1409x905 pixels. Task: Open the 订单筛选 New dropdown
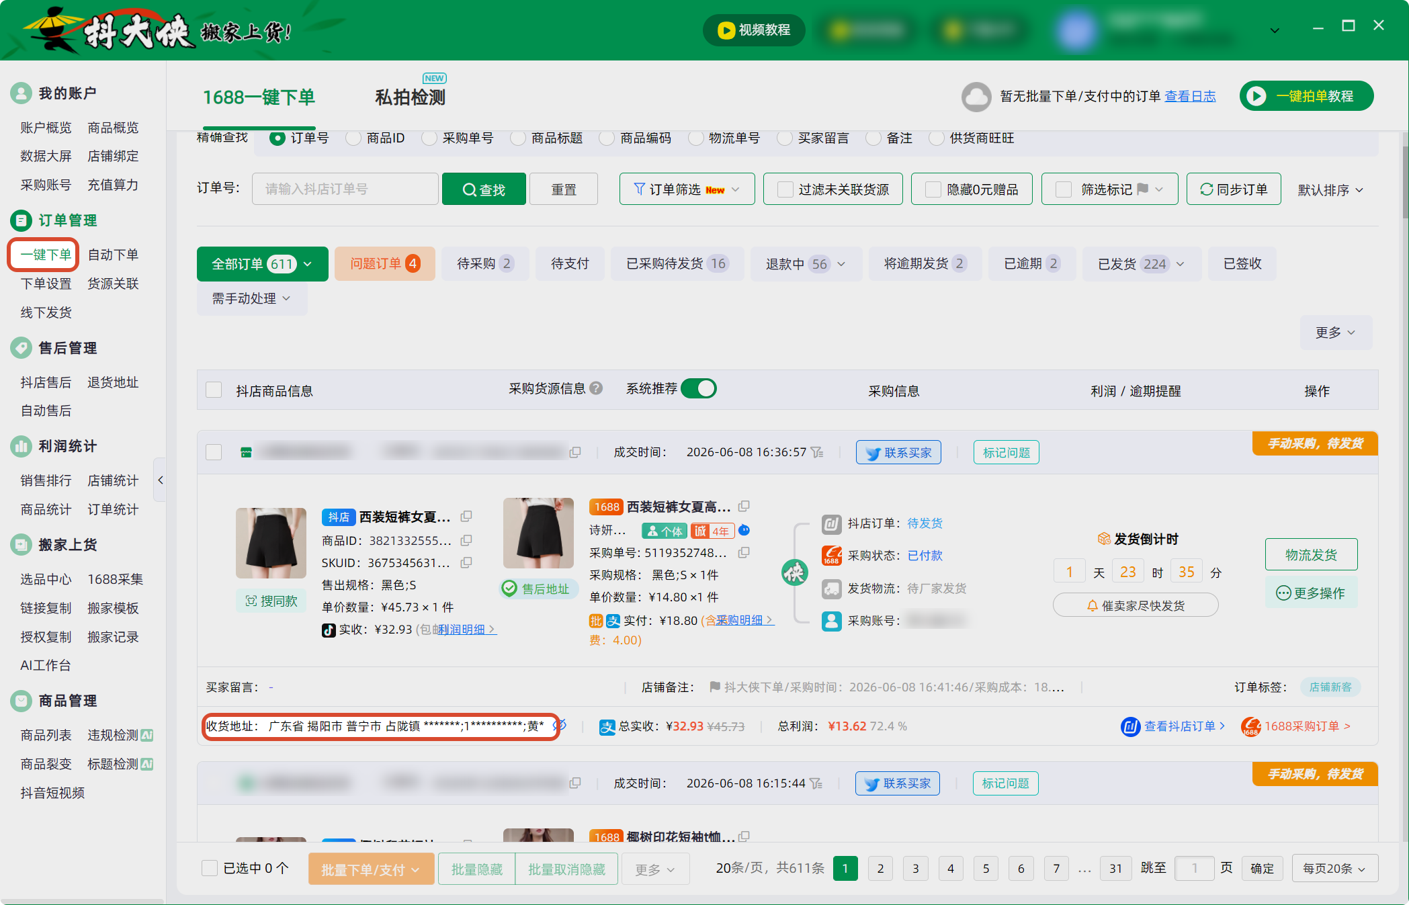pyautogui.click(x=687, y=189)
